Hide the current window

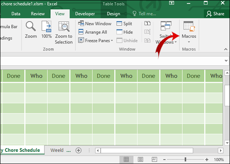pos(124,32)
